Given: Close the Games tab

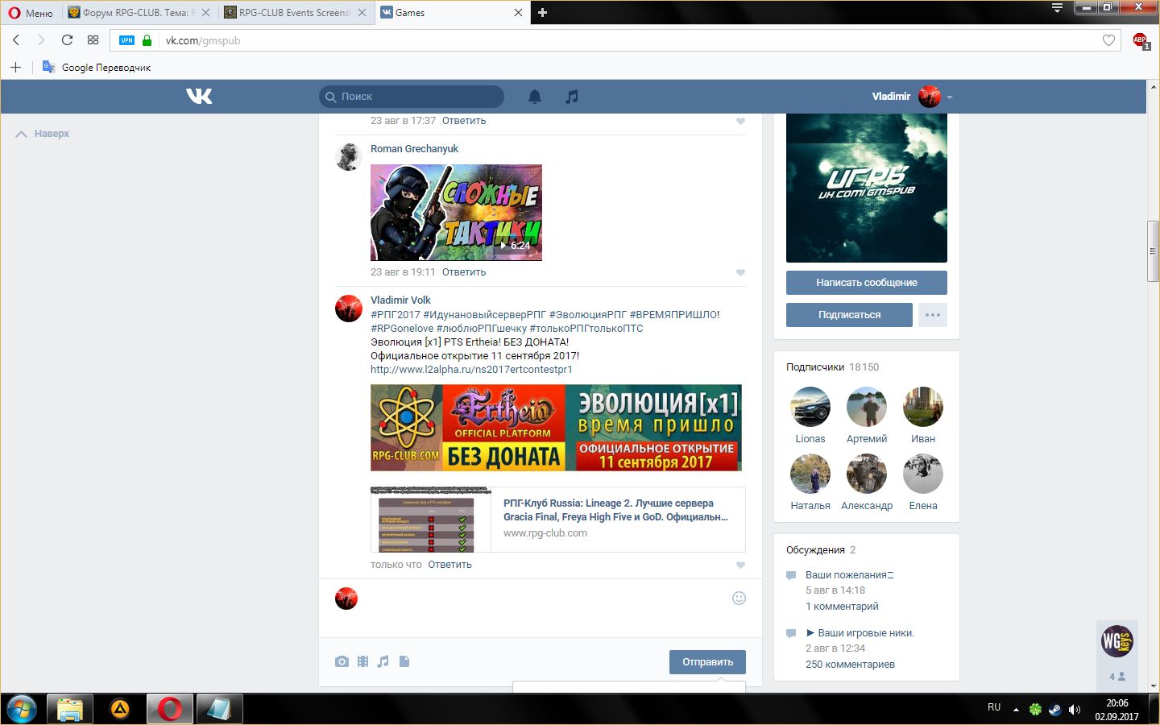Looking at the screenshot, I should pos(518,13).
